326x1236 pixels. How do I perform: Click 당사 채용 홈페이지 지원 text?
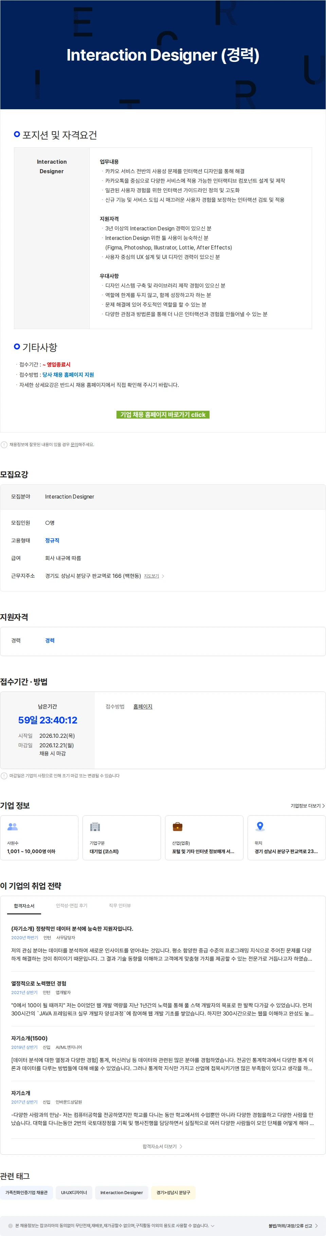coord(68,375)
